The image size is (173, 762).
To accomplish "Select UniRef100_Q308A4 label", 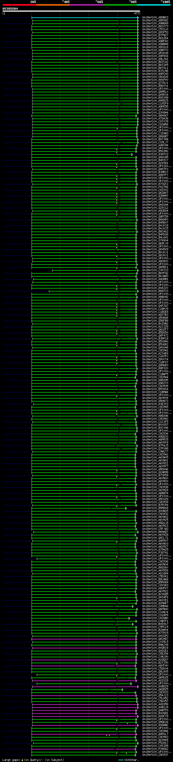I will [x=155, y=113].
